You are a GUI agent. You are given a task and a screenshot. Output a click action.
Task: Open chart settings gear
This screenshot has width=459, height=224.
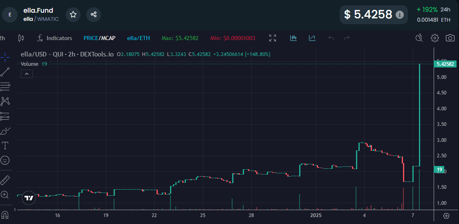pyautogui.click(x=435, y=38)
